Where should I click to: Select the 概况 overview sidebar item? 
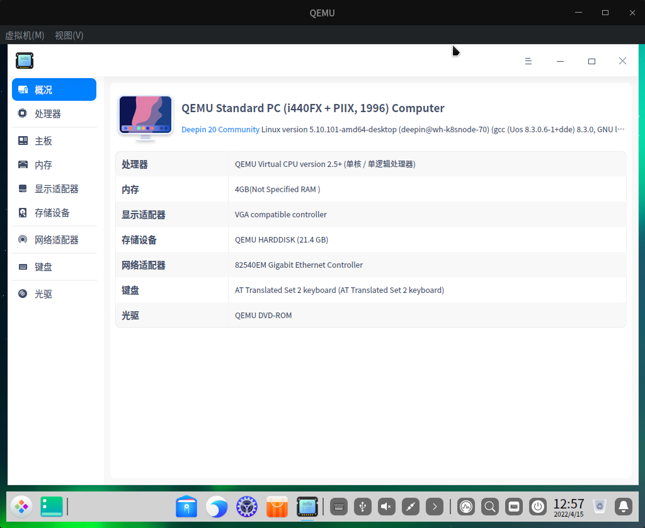click(x=54, y=89)
